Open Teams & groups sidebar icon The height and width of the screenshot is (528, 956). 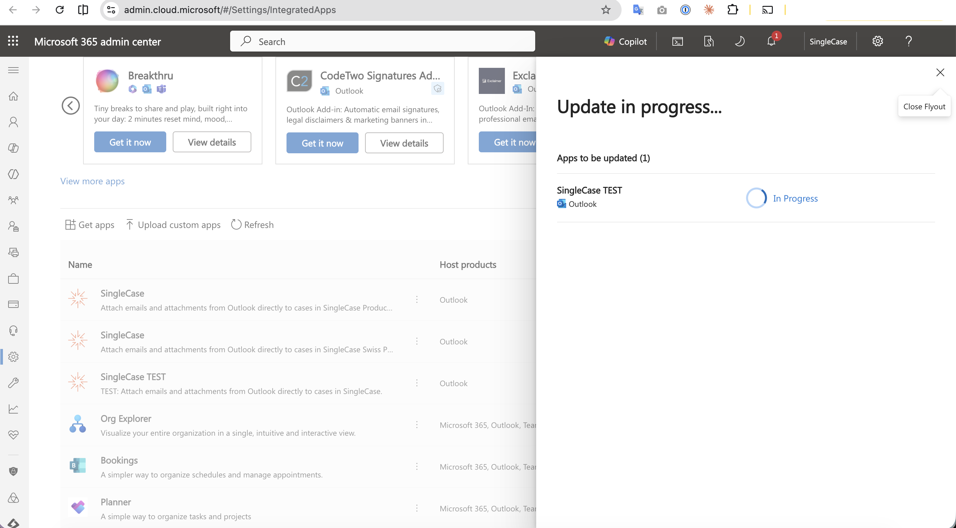click(13, 200)
